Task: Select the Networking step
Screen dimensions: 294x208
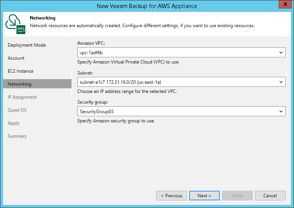Action: (x=37, y=84)
